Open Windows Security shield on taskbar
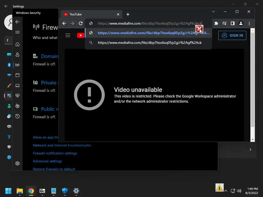This screenshot has width=263, height=197. click(x=65, y=191)
